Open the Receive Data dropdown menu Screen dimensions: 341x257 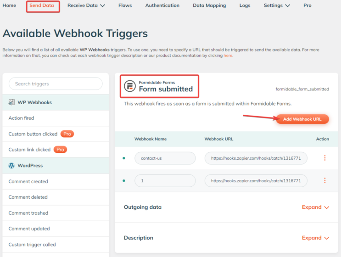pyautogui.click(x=86, y=6)
